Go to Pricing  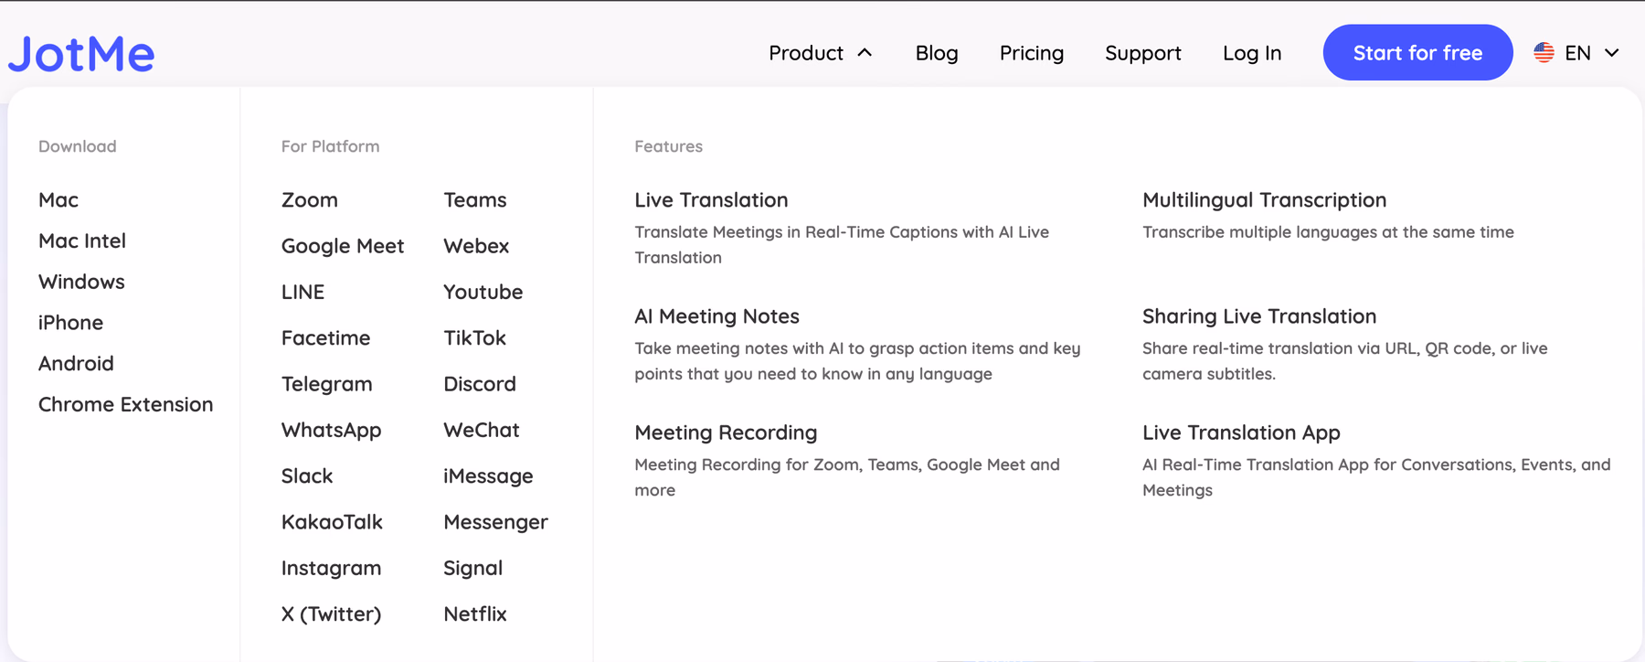click(1031, 53)
